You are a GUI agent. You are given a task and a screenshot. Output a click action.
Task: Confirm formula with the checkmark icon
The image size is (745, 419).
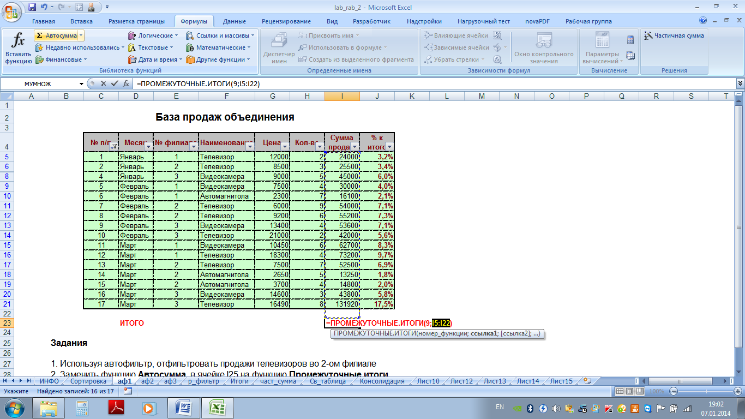tap(114, 84)
